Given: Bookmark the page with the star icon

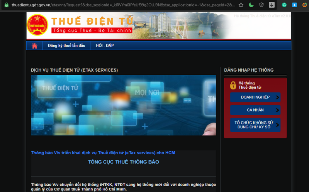Looking at the screenshot, I should pos(241,5).
